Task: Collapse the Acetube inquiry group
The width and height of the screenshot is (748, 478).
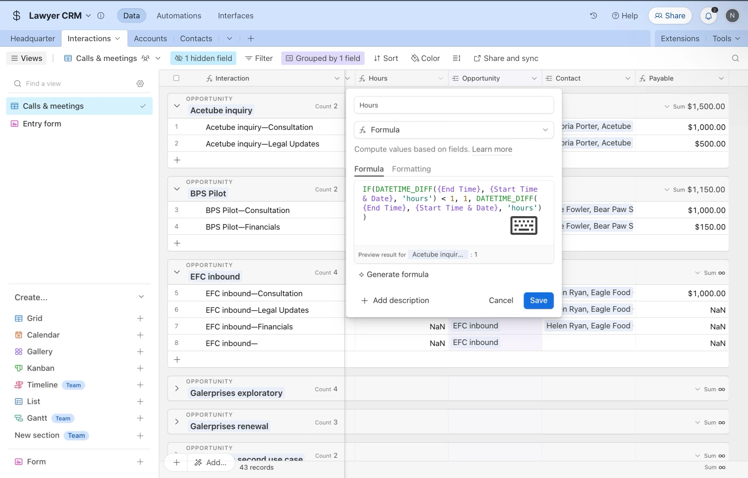Action: [177, 106]
